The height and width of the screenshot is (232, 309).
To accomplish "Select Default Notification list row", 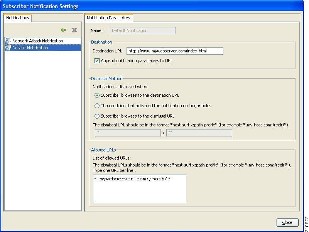I will click(x=43, y=48).
